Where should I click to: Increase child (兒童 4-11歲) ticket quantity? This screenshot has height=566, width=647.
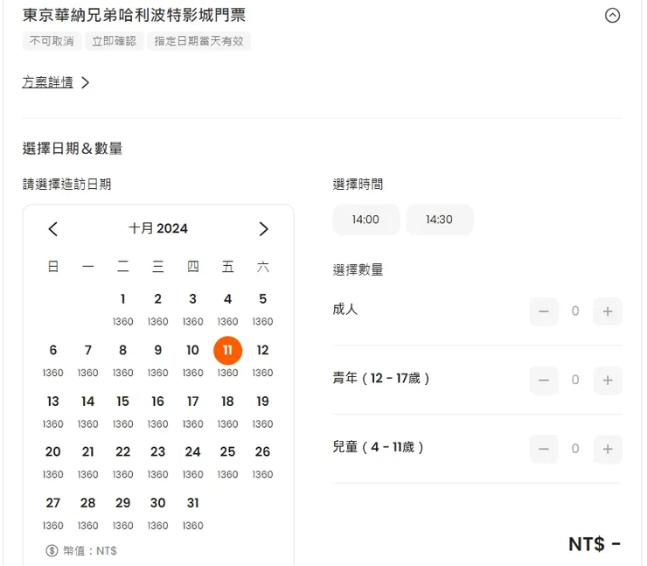click(x=608, y=449)
